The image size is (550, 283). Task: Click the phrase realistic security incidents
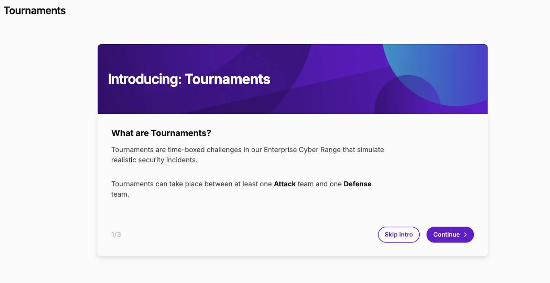coord(154,160)
